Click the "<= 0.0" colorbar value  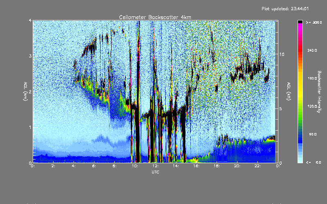314,162
